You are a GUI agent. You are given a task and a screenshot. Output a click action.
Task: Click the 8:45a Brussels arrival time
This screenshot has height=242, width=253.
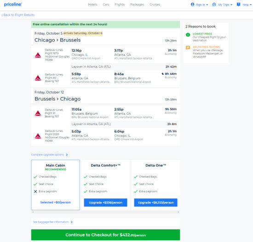tap(119, 74)
